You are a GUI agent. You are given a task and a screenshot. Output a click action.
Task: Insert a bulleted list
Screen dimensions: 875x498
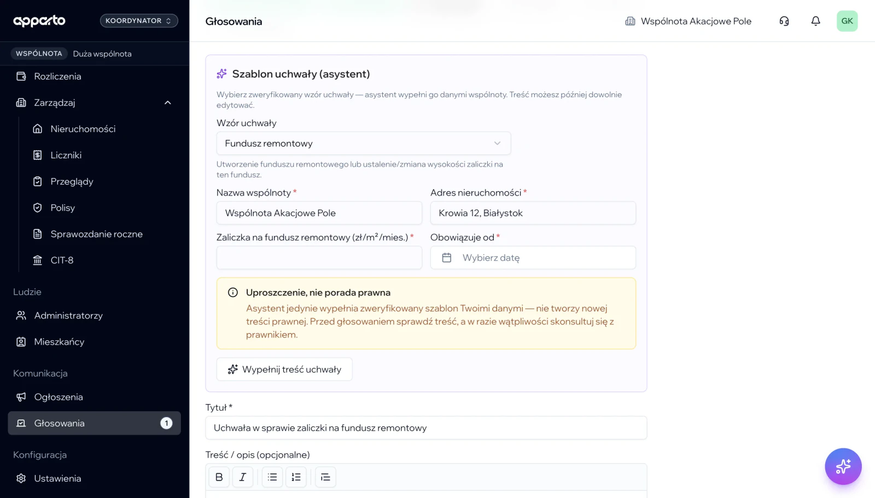pos(272,477)
